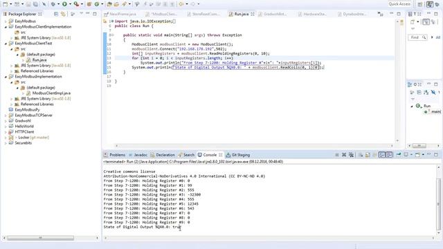Toggle Scroll Lock in Console toolbar
This screenshot has width=443, height=249.
point(368,155)
